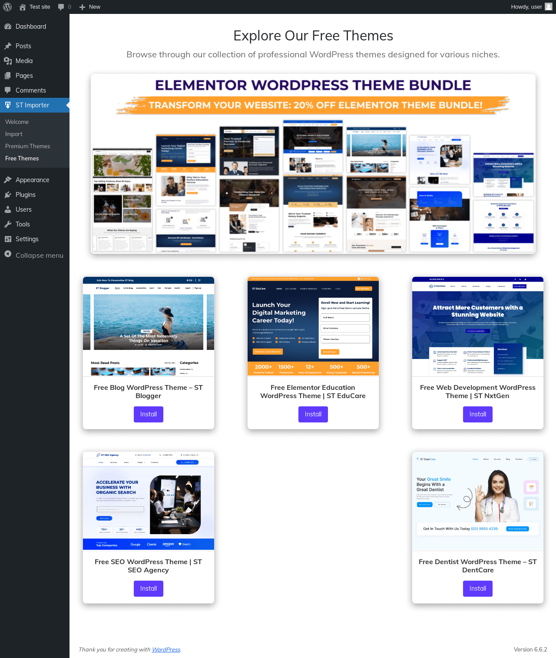Open the Media menu item
Screen dimensions: 556x658
click(35, 61)
